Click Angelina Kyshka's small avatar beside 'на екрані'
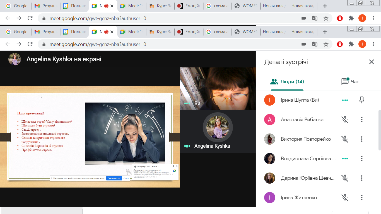The width and height of the screenshot is (381, 214). pos(15,59)
